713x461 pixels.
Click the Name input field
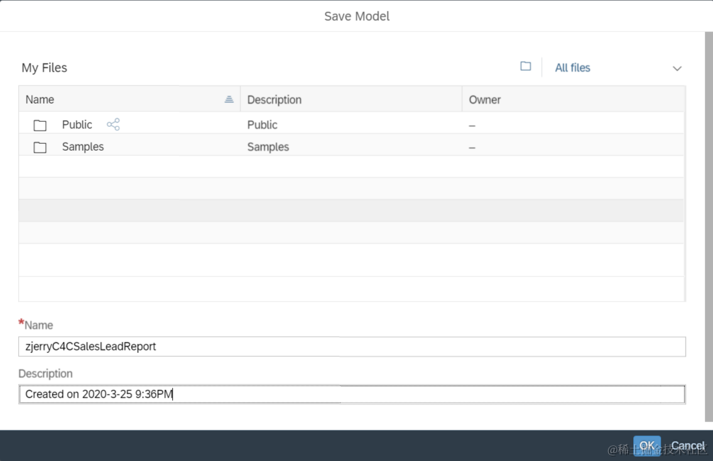point(352,347)
